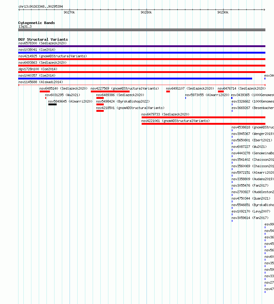Click the chr13:90263348..90295394 region label
Image resolution: width=274 pixels, height=304 pixels.
click(41, 6)
